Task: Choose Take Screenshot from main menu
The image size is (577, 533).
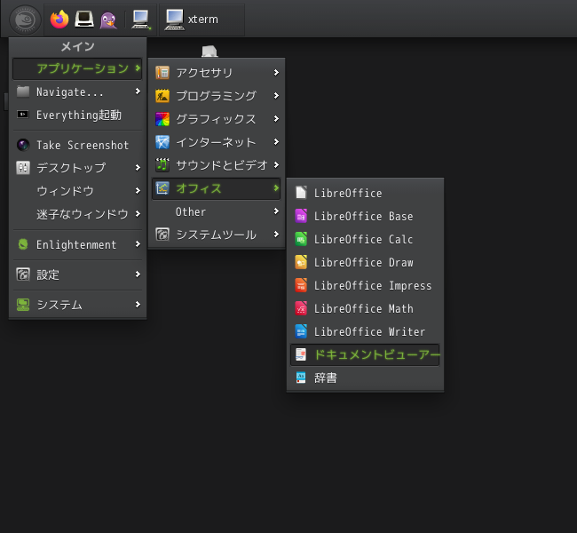Action: coord(77,145)
